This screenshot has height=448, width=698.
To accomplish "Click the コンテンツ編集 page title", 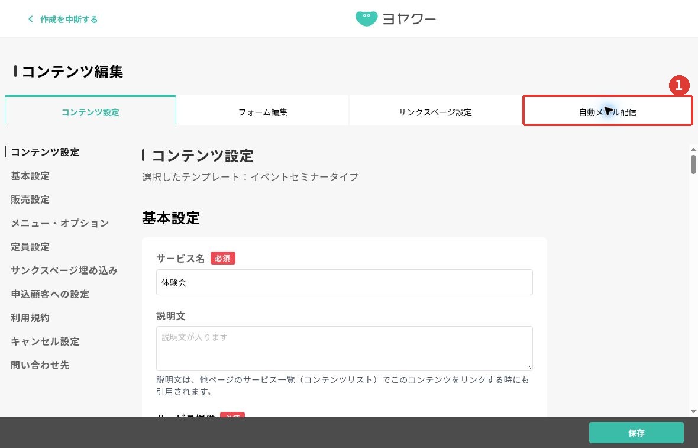I will 72,71.
